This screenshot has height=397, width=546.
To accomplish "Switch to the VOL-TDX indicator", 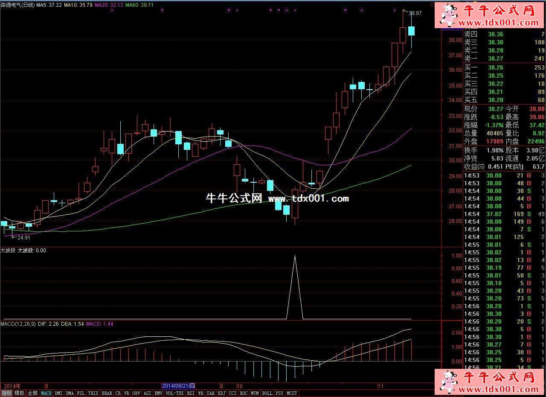I will (174, 393).
